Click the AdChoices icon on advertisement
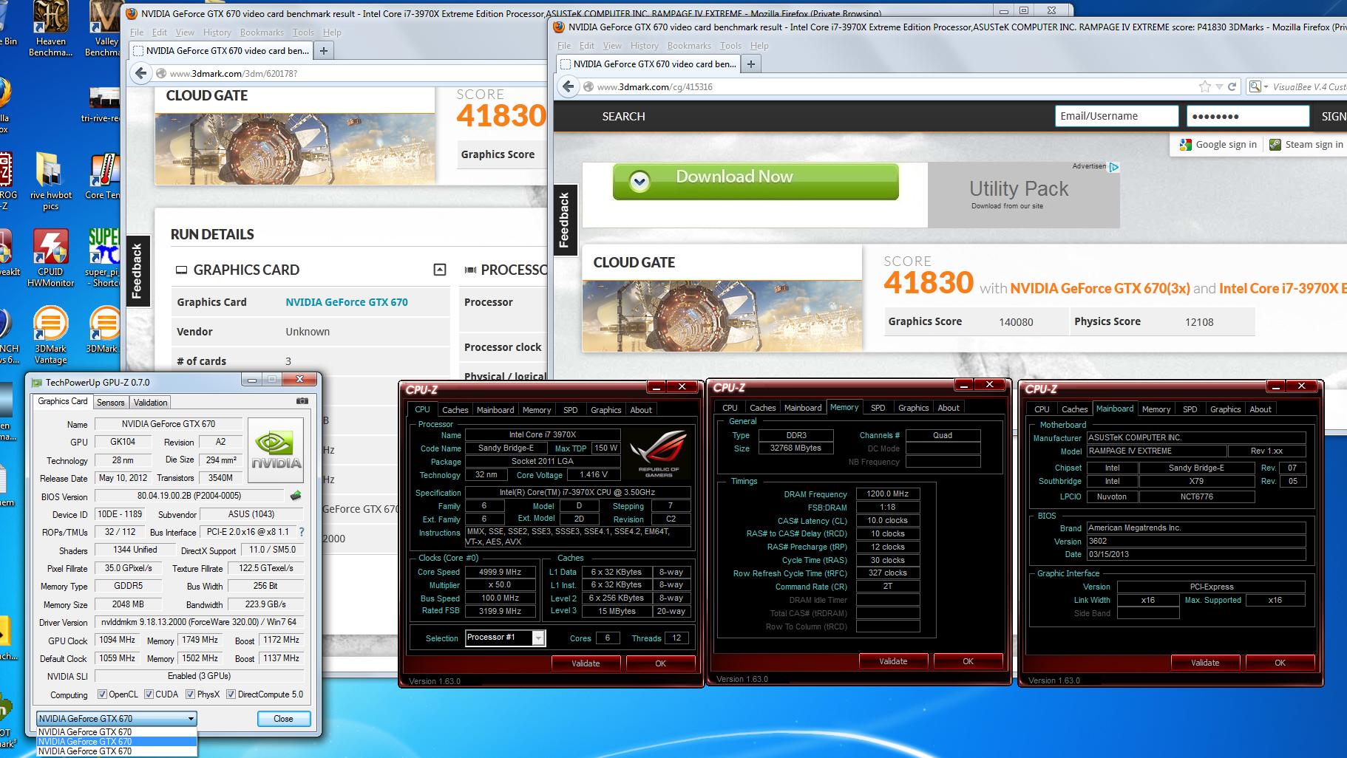The height and width of the screenshot is (758, 1347). (x=1114, y=167)
